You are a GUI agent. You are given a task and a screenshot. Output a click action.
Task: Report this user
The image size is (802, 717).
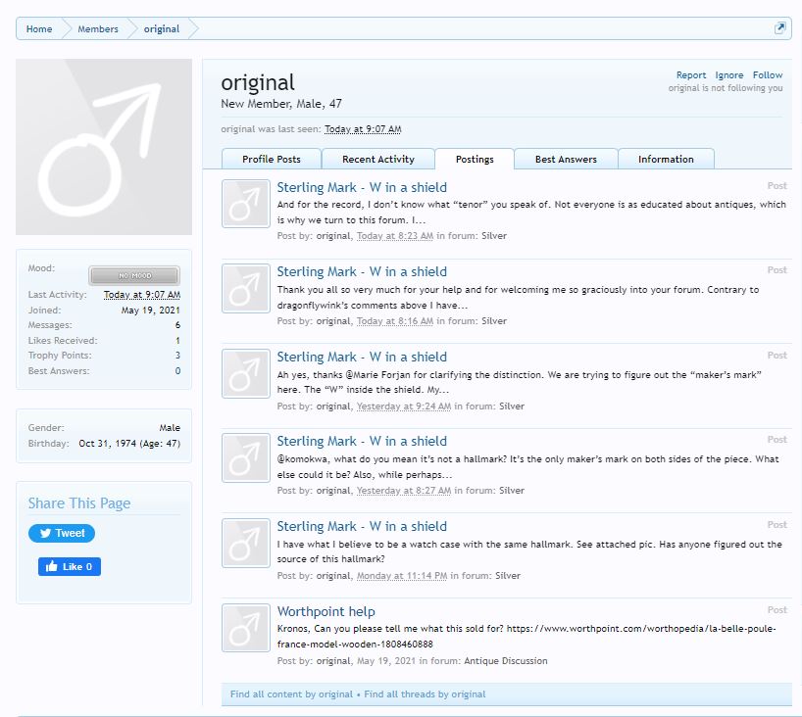click(691, 75)
